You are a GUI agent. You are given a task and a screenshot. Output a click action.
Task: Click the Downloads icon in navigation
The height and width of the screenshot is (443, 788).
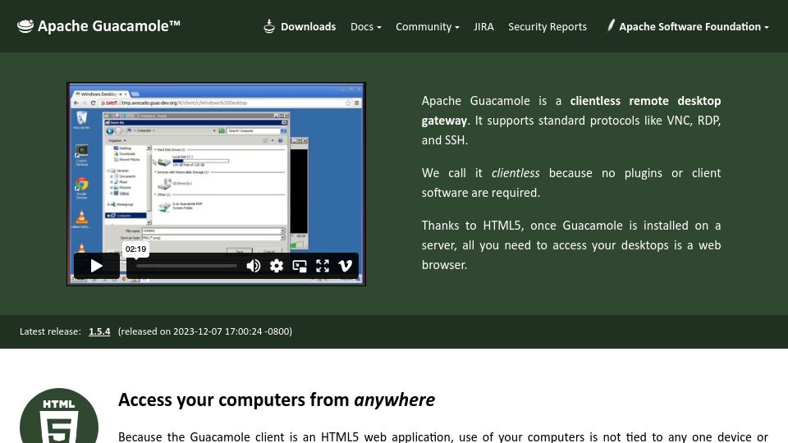[269, 26]
